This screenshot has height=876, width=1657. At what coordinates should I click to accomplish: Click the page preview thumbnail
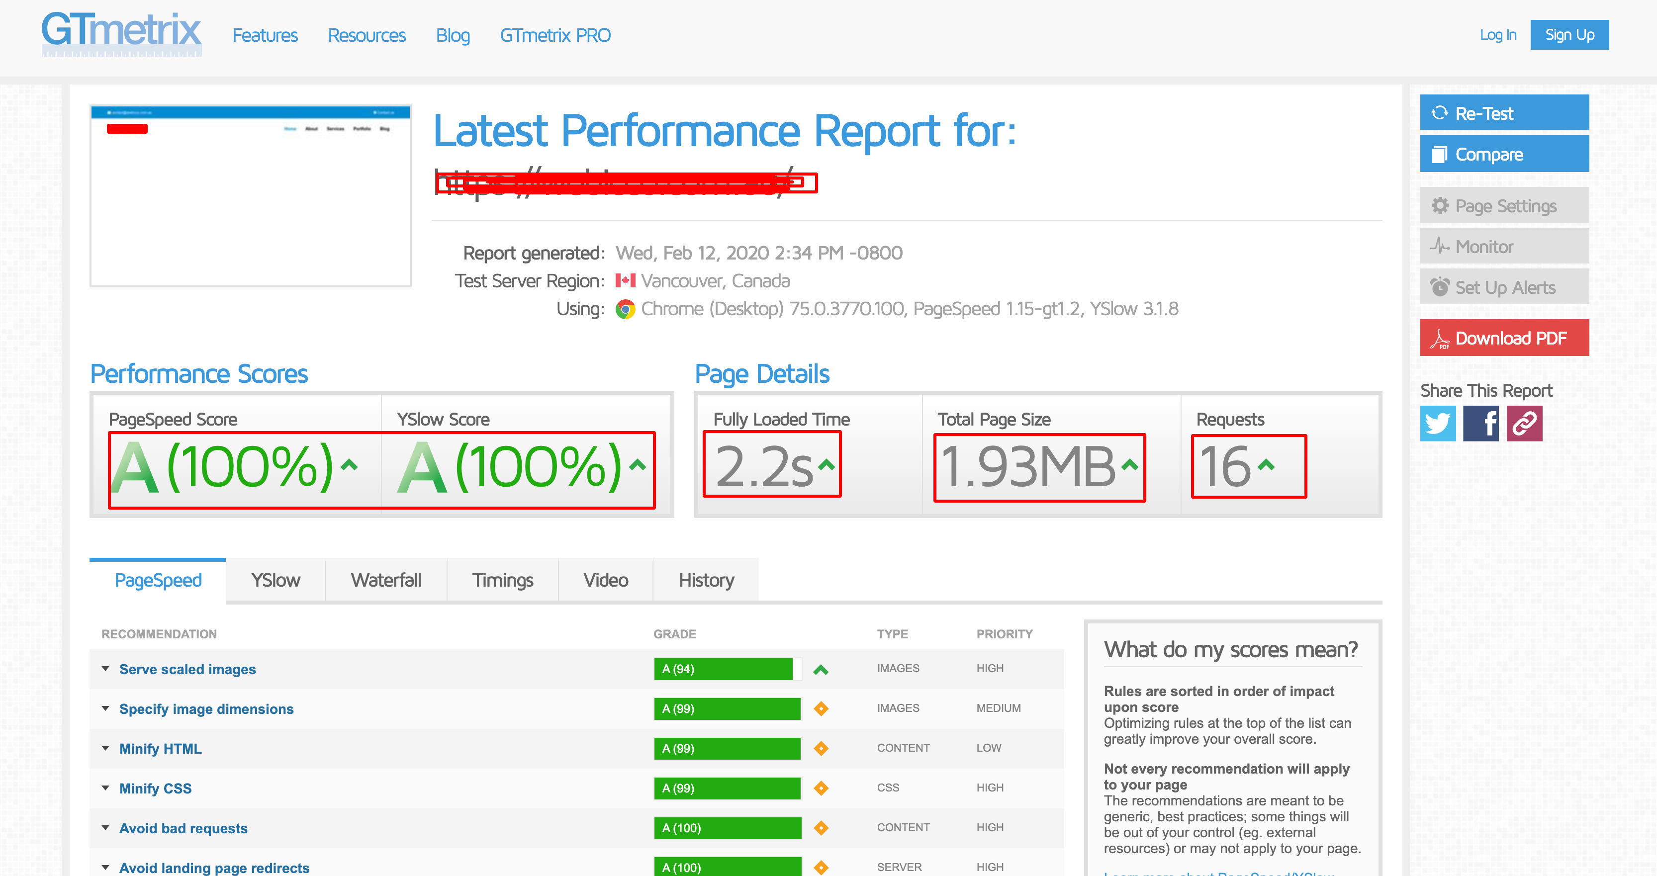[x=250, y=195]
